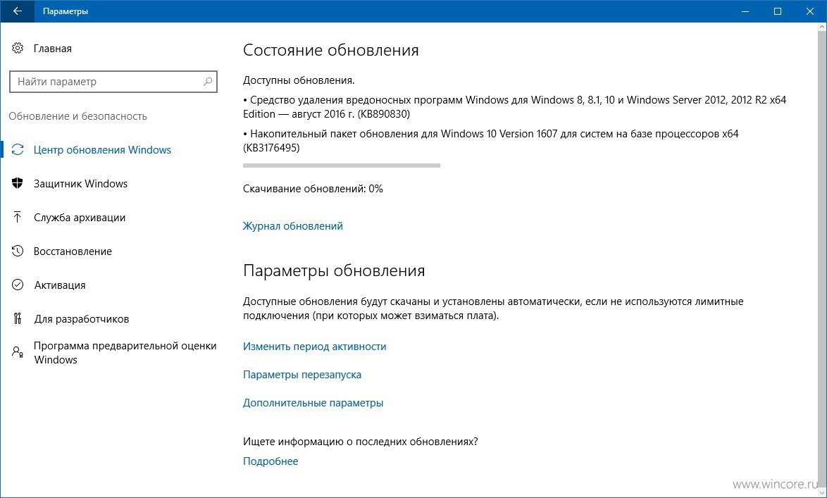Maximize the Параметры window
827x498 pixels.
click(778, 11)
